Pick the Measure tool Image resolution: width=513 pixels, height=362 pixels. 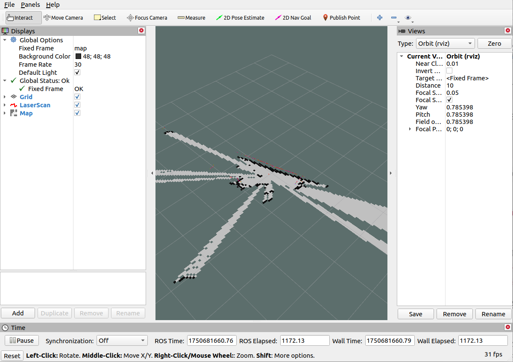click(x=191, y=18)
